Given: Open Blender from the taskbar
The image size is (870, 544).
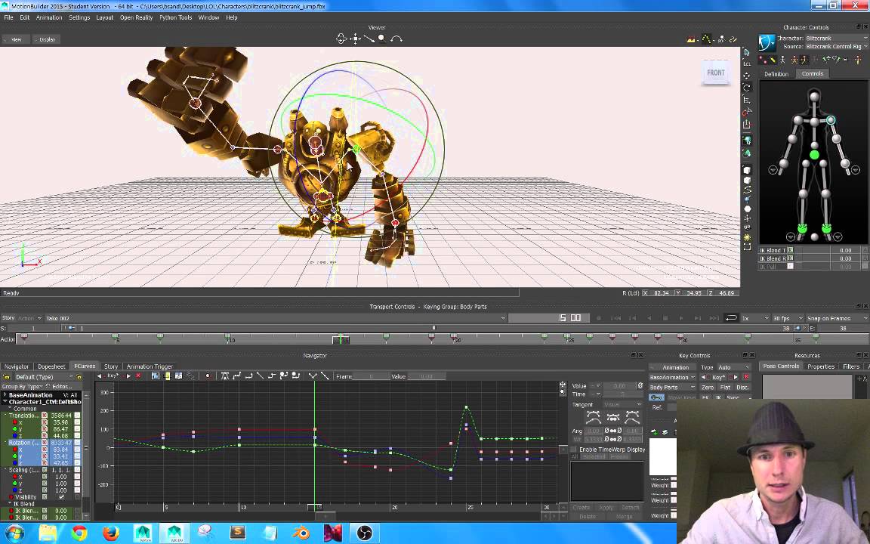Looking at the screenshot, I should tap(302, 533).
